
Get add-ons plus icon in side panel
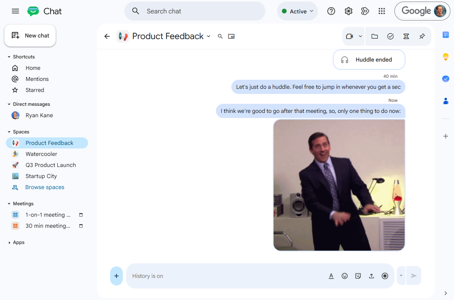(x=446, y=136)
